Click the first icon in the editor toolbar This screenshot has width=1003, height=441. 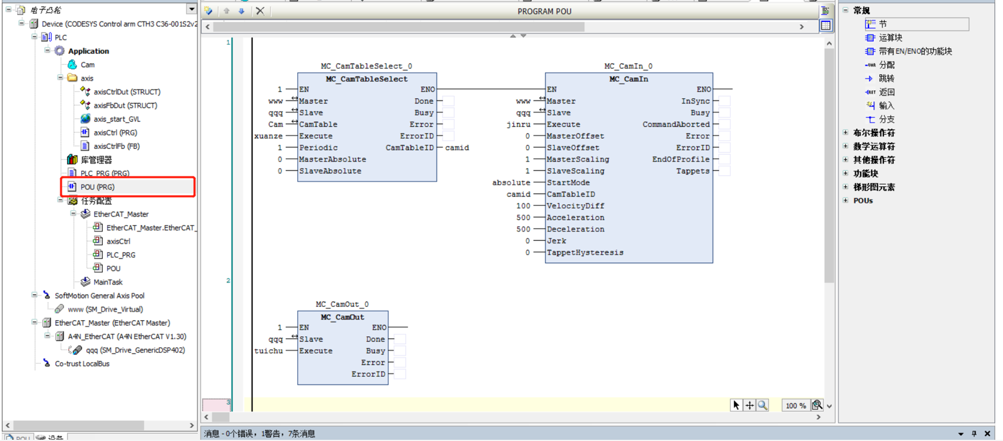tap(209, 11)
